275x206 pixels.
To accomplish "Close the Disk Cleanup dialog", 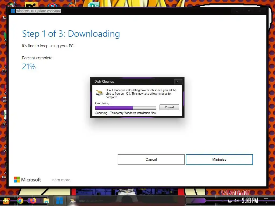I will [178, 82].
